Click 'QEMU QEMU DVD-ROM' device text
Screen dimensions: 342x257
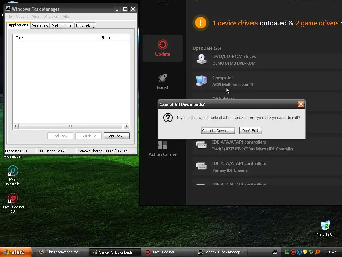point(234,63)
